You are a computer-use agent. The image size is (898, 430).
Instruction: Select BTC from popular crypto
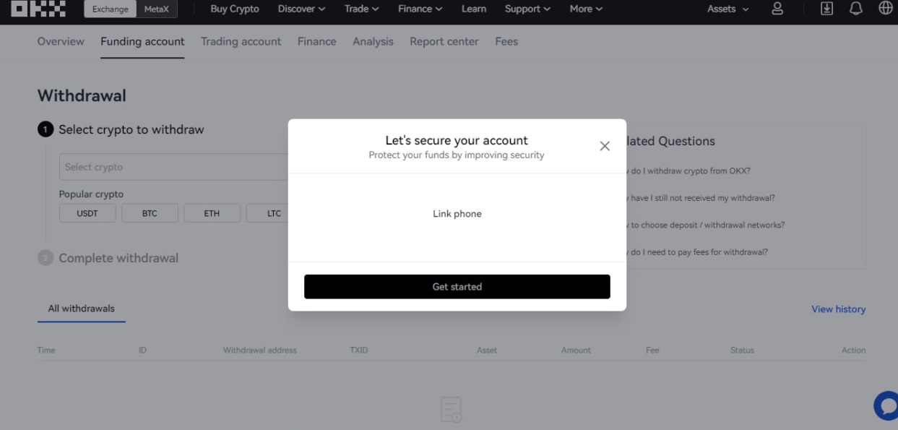[x=150, y=212]
